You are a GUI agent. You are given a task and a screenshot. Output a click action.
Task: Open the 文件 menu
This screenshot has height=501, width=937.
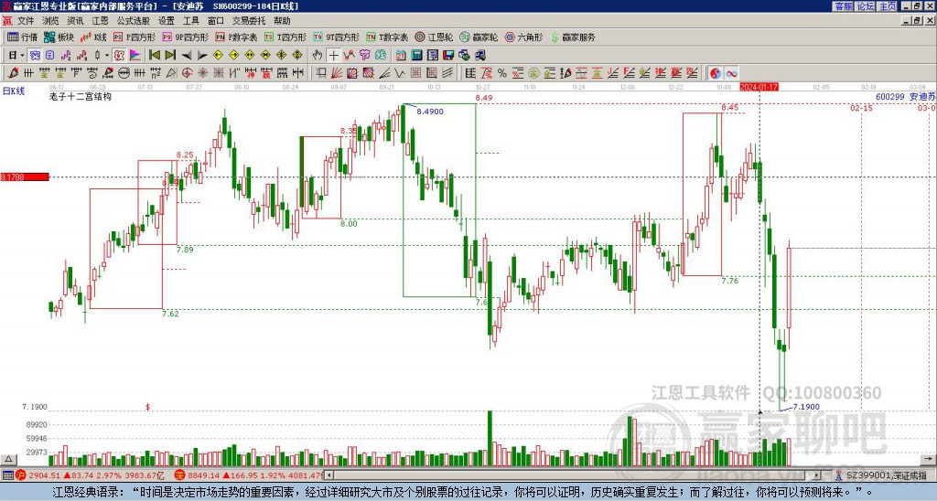26,21
